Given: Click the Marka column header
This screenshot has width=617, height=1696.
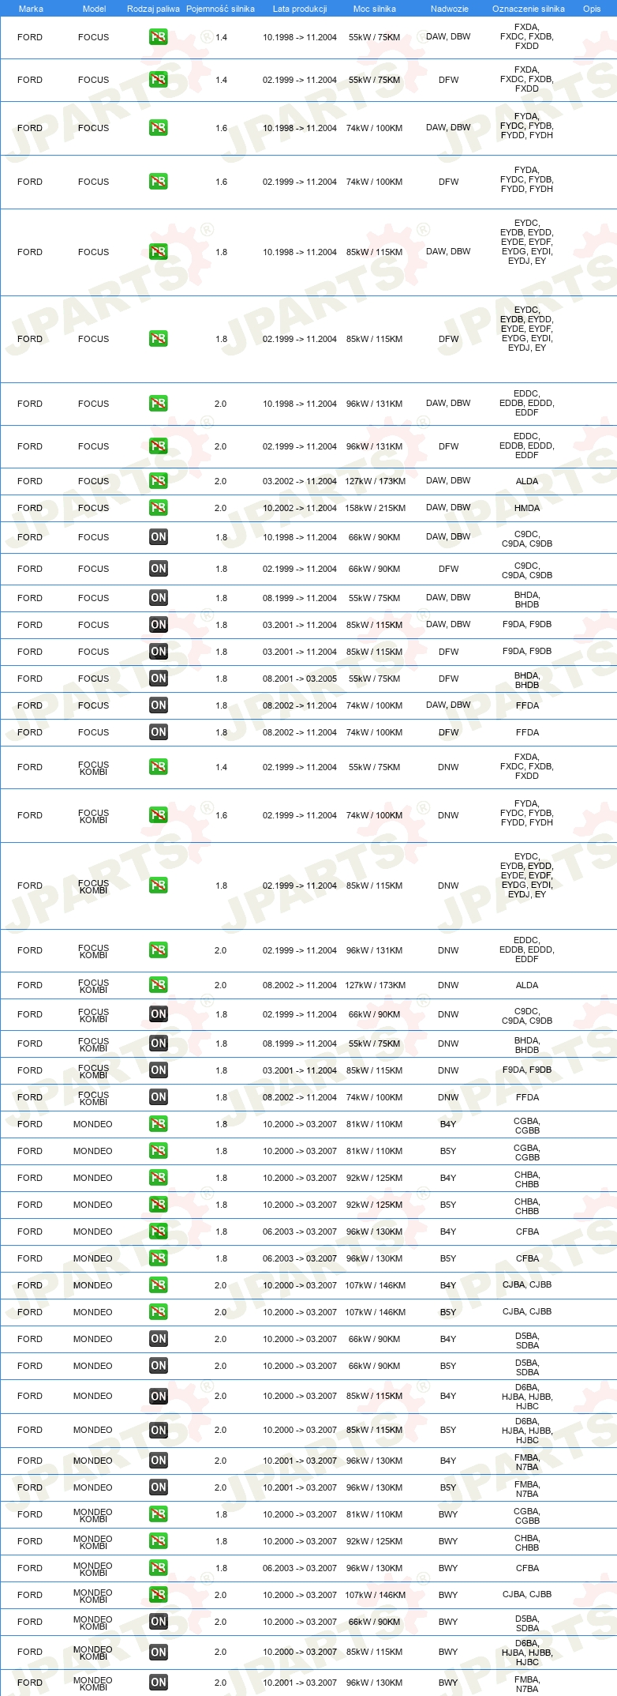Looking at the screenshot, I should pyautogui.click(x=31, y=9).
